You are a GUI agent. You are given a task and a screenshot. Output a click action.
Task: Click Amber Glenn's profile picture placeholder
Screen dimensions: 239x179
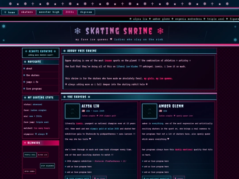150,111
